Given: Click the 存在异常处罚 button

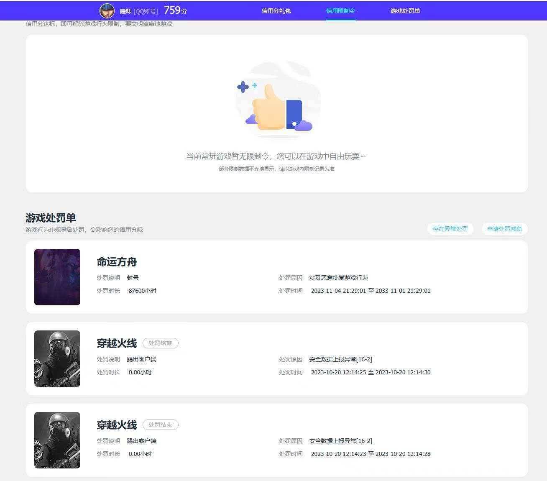Looking at the screenshot, I should coord(450,229).
